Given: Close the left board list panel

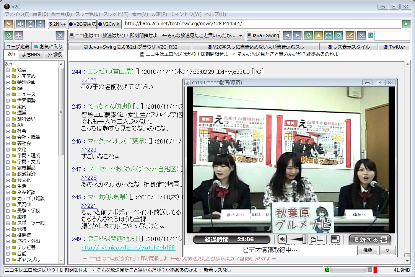Looking at the screenshot, I should [60, 36].
